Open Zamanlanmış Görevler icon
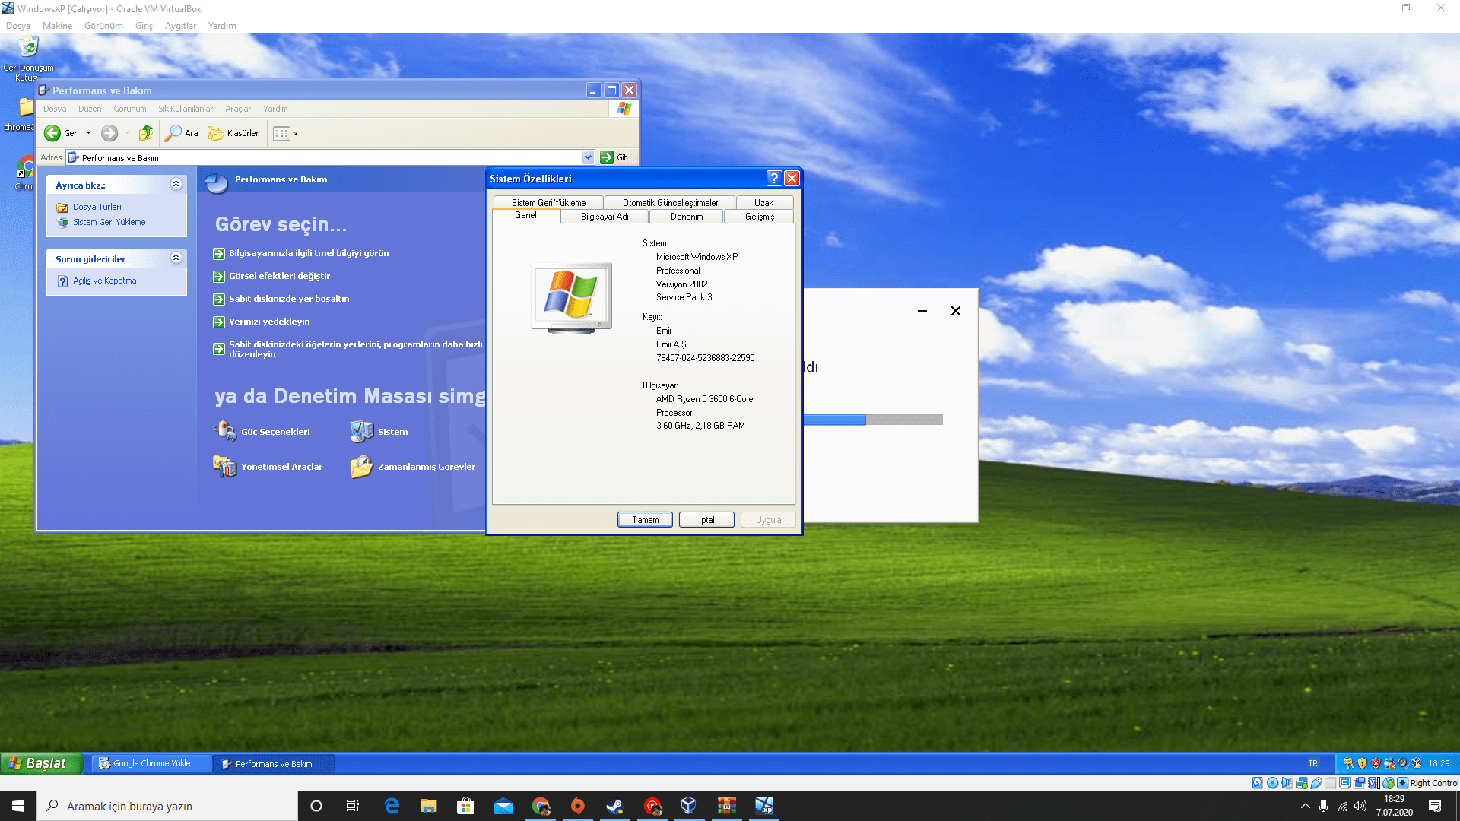Screen dimensions: 1460x821 coord(361,466)
